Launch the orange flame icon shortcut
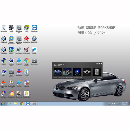130x130 pixels. point(4,84)
